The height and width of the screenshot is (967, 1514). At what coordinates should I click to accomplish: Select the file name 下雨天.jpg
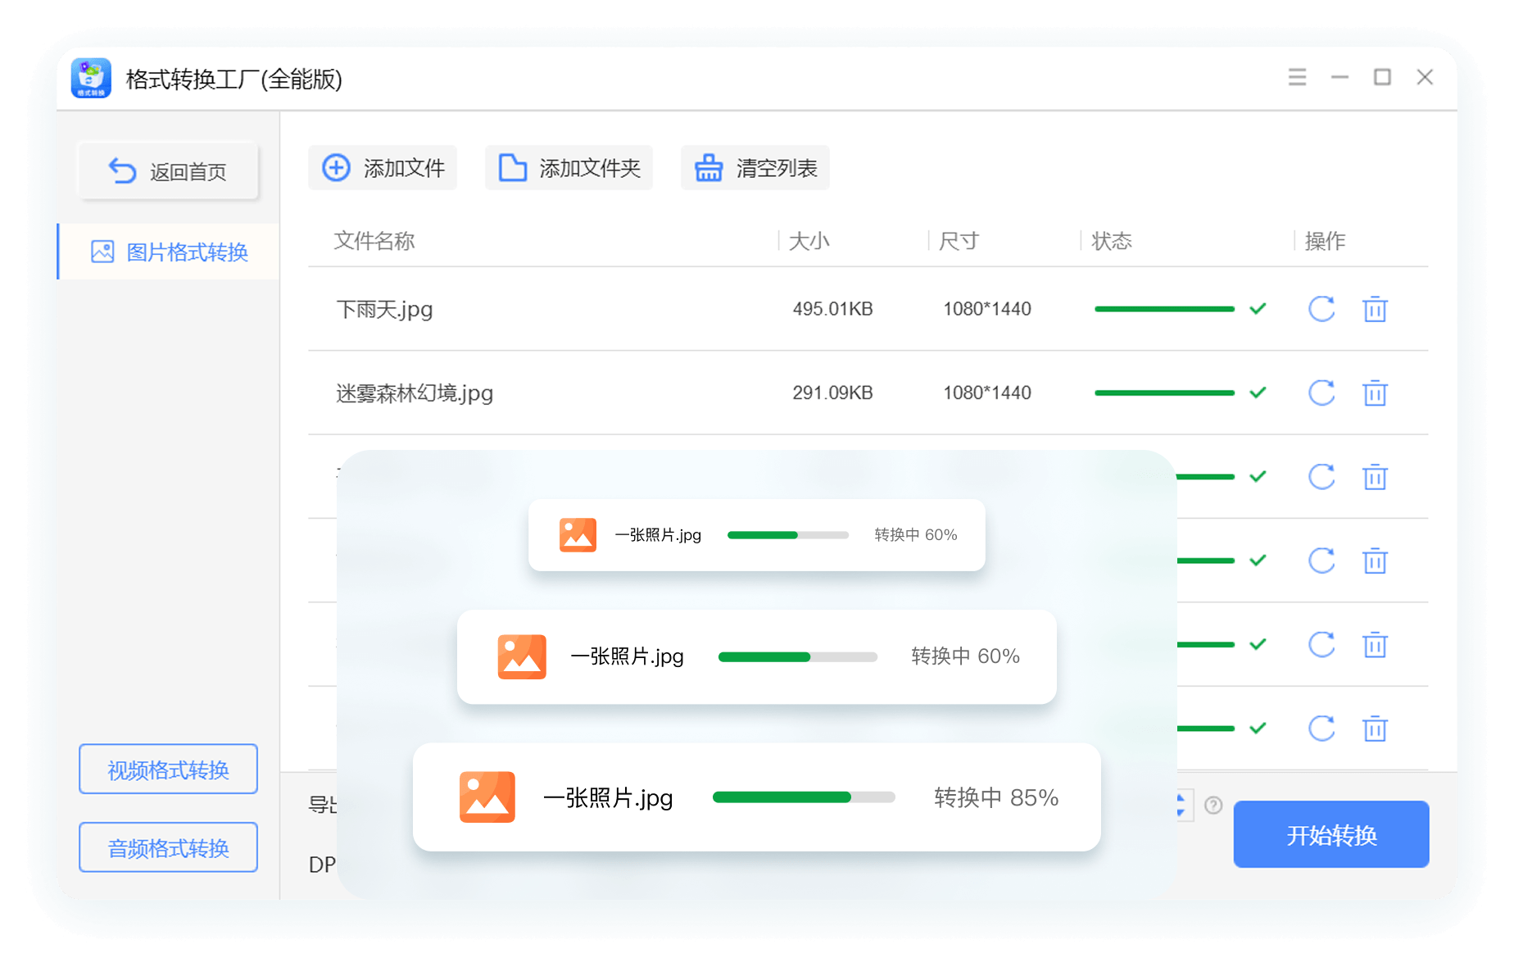(x=384, y=309)
